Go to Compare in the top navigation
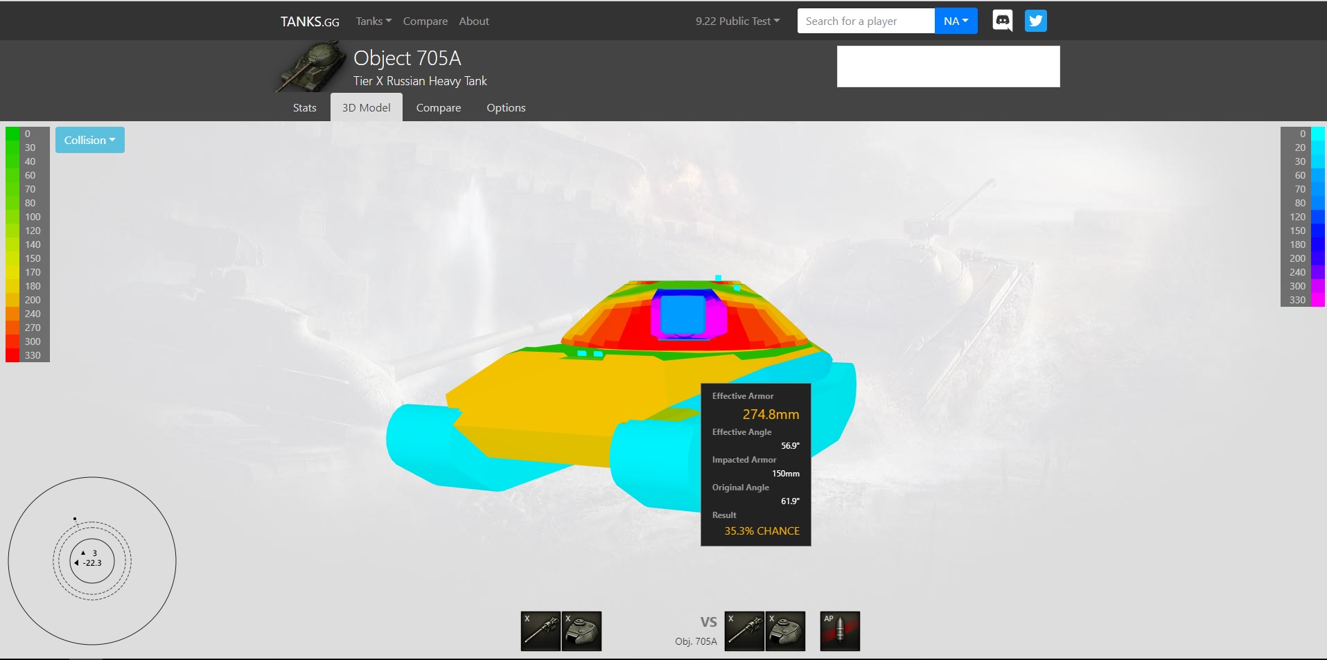1327x660 pixels. pos(425,21)
